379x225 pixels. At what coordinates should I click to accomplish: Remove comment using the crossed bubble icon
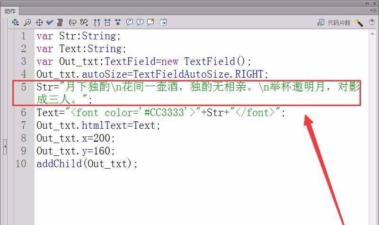(x=150, y=22)
